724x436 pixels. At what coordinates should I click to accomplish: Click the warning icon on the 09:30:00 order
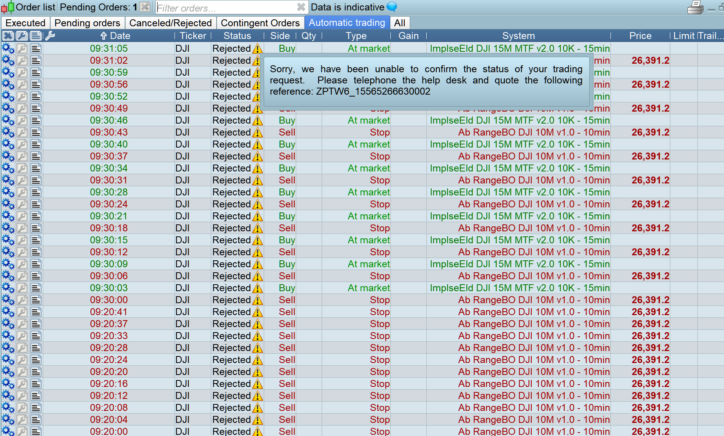tap(258, 300)
